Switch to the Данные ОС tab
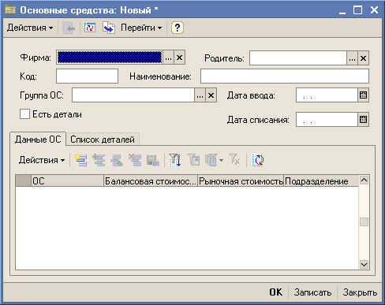This screenshot has width=385, height=305. (38, 139)
